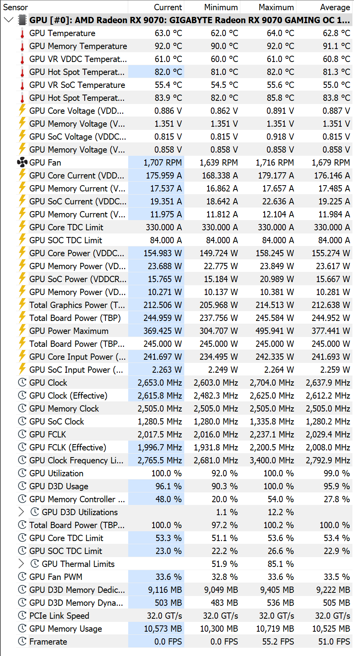Click clock icon beside GPU D3D Utilizations
354x656 pixels.
point(35,512)
